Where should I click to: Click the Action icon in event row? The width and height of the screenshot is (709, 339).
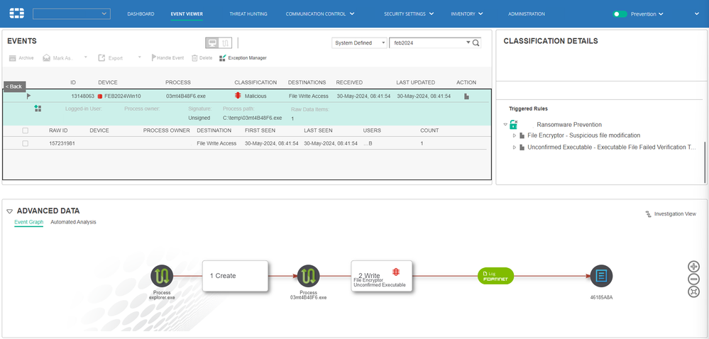click(x=467, y=96)
